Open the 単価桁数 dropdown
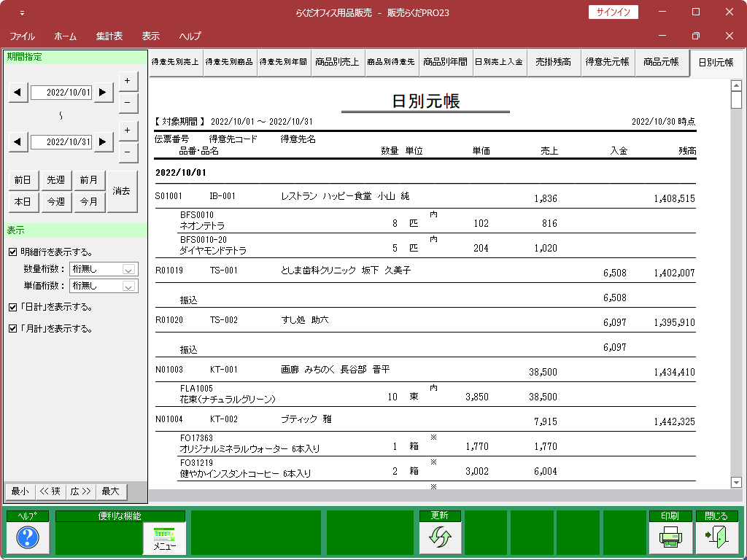Screen dimensions: 747x560 [128, 286]
